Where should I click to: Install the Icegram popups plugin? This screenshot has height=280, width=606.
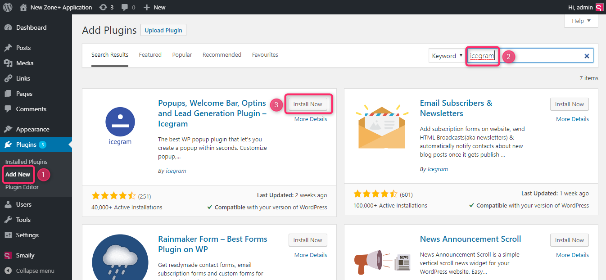pos(308,104)
